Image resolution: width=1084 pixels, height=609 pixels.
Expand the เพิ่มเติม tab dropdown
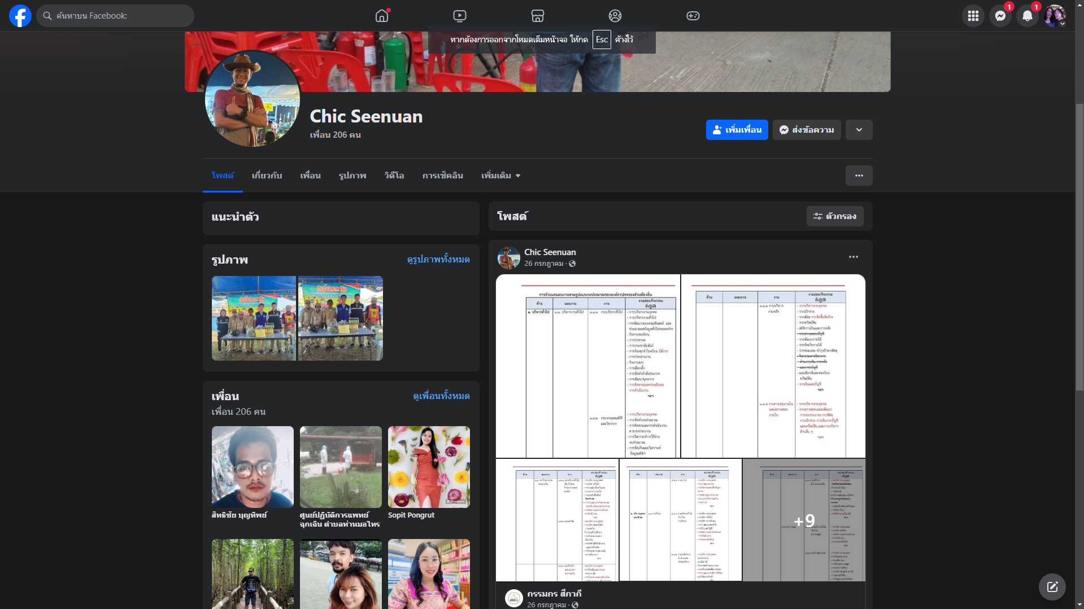[x=500, y=176]
